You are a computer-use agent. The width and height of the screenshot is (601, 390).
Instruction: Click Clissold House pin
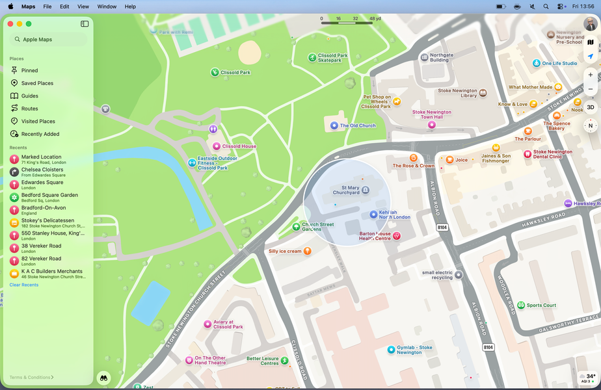[x=217, y=146]
